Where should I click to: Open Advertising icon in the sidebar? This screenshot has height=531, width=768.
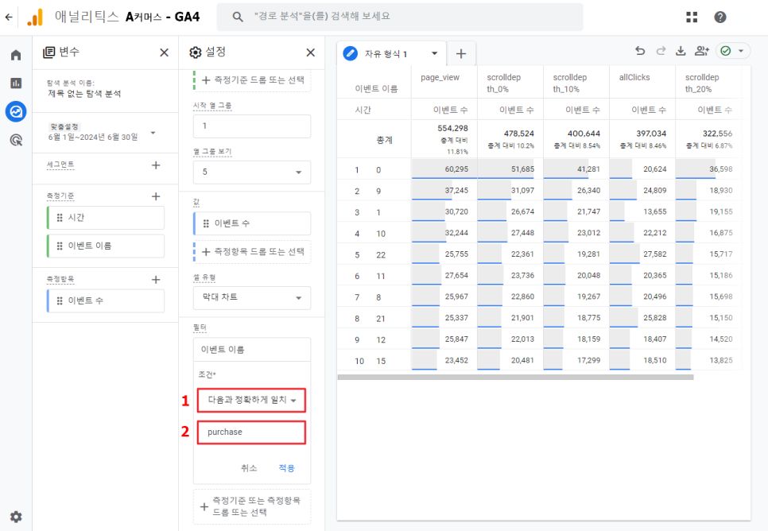click(x=16, y=140)
